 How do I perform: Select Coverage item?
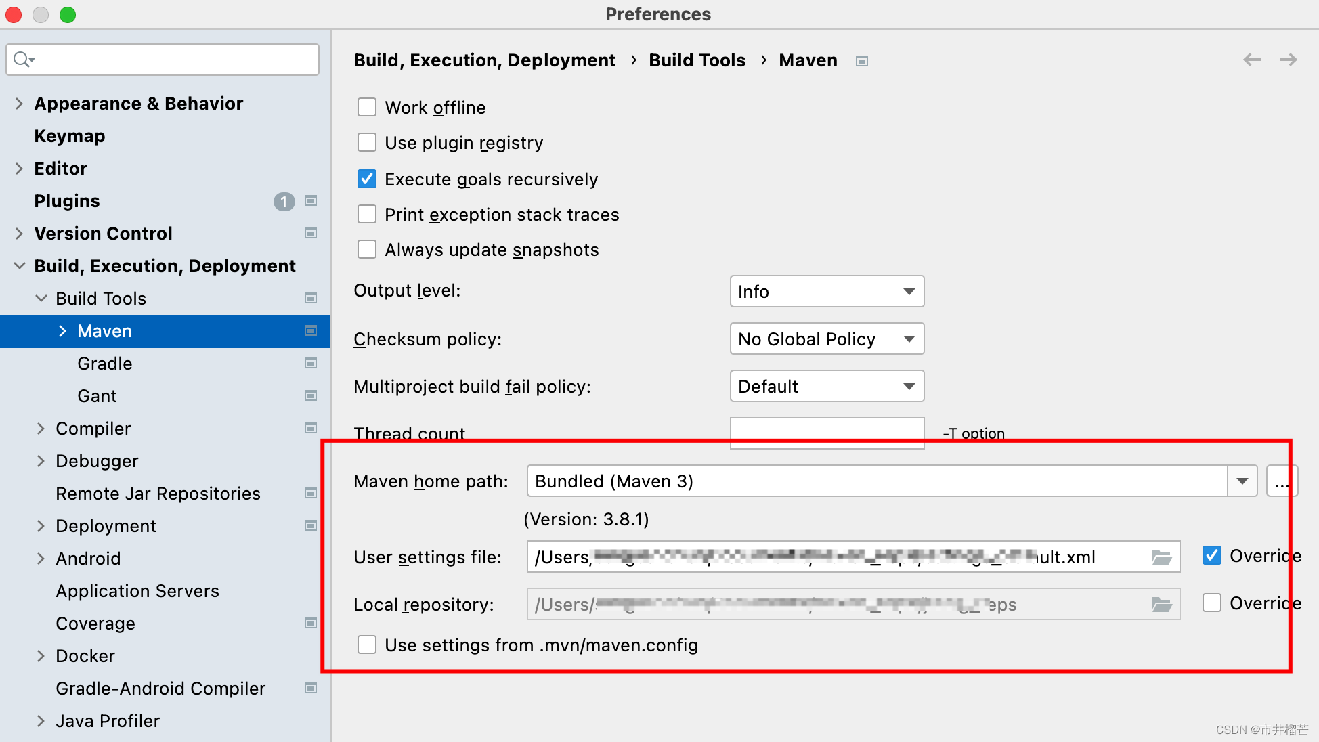(x=95, y=624)
